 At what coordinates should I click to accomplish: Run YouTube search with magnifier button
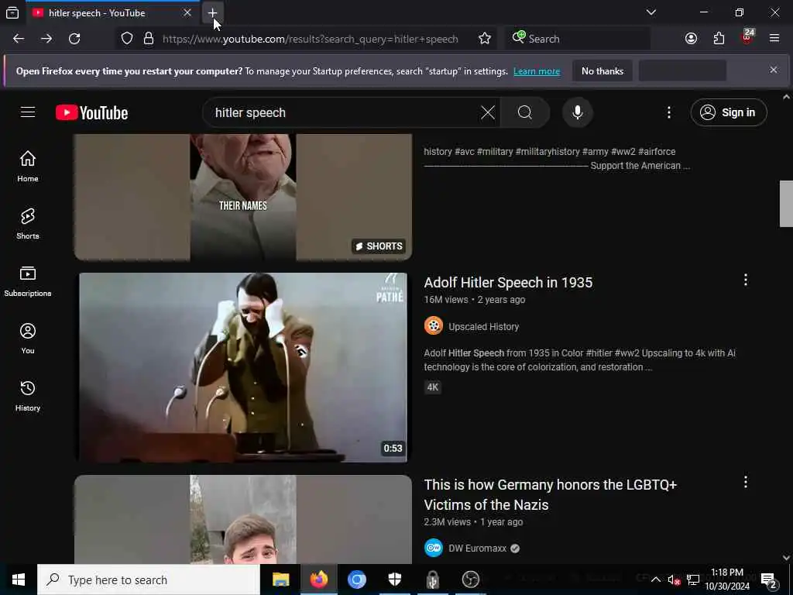[525, 112]
